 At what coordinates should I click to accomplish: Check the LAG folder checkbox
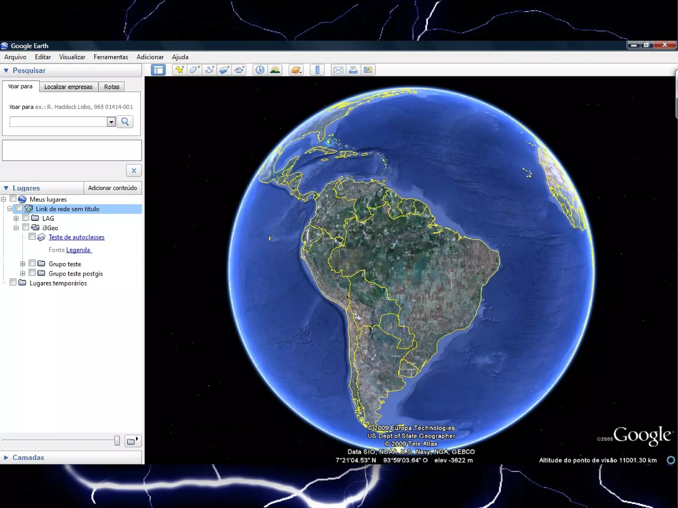pos(26,218)
